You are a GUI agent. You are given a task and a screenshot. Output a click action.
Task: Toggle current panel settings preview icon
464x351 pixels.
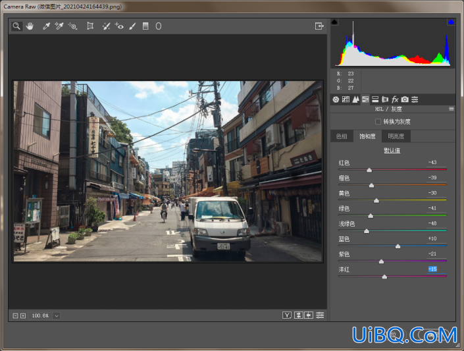coord(320,315)
